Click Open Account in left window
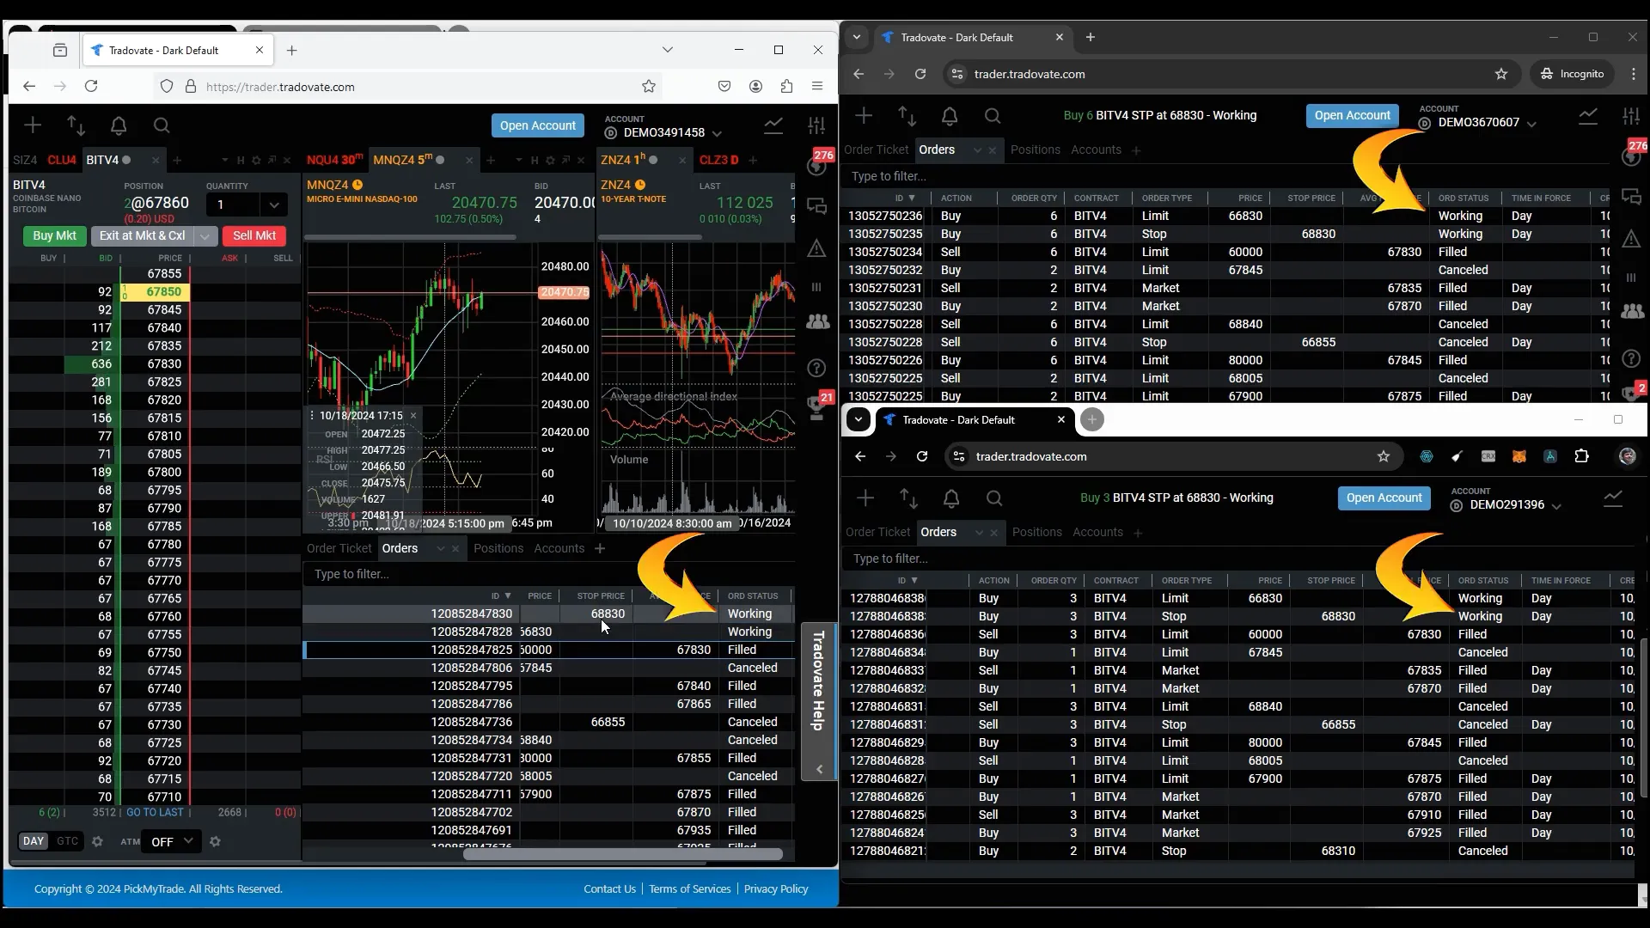 538,125
